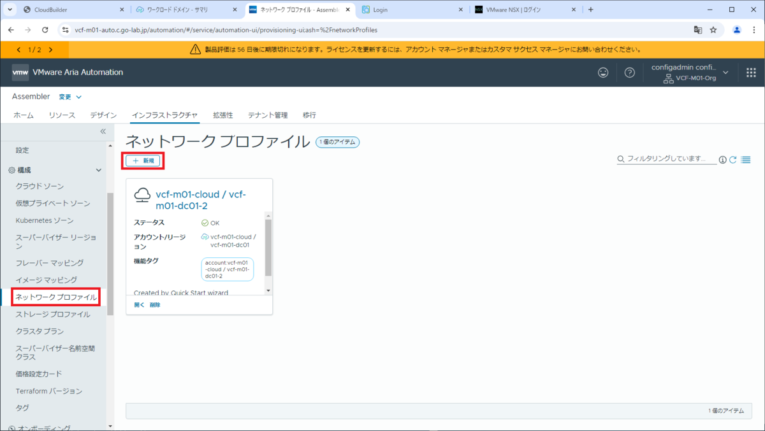Open Terraform バージョン in the sidebar
Viewport: 765px width, 431px height.
[x=49, y=391]
